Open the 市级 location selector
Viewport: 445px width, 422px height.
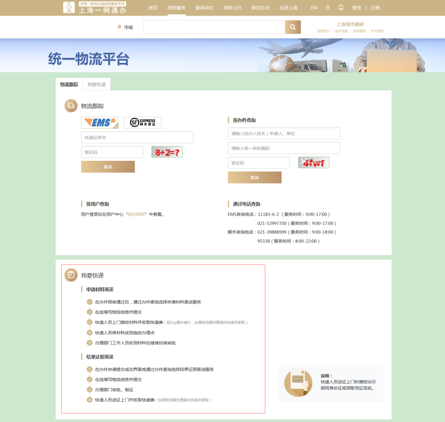[126, 28]
